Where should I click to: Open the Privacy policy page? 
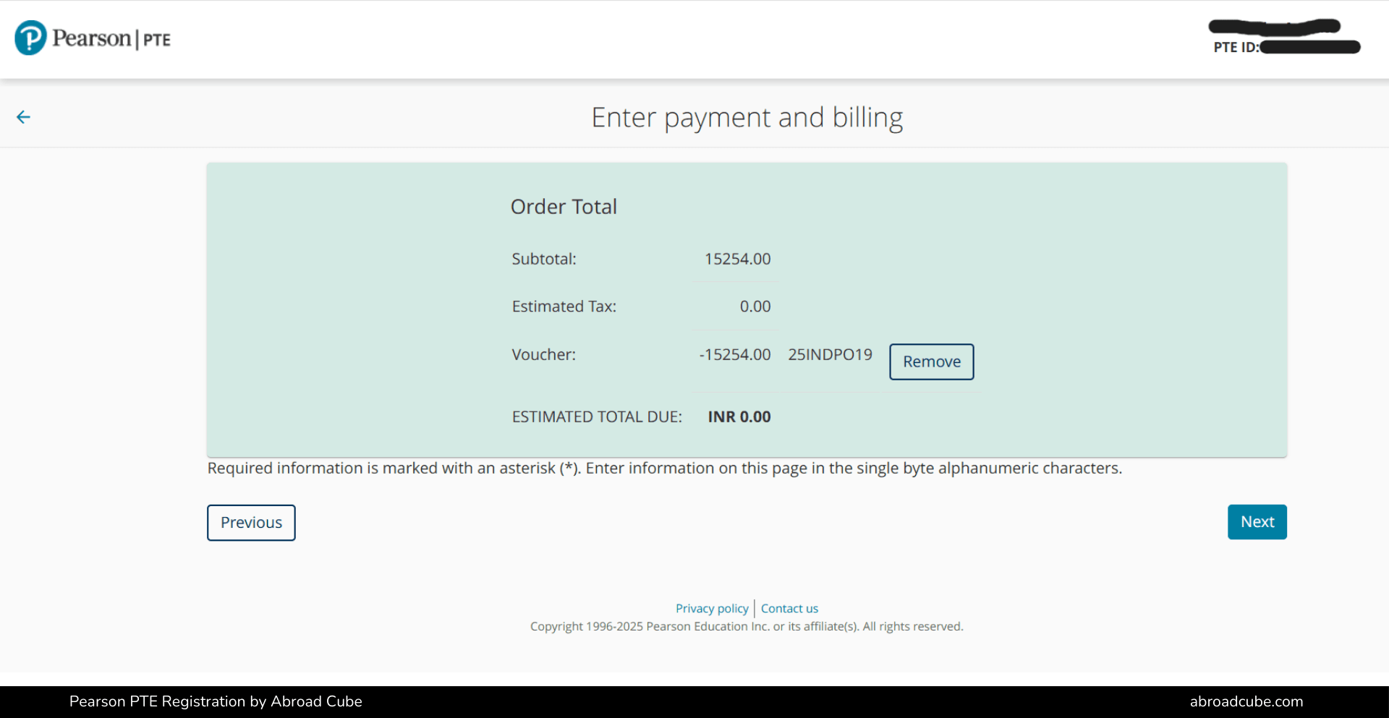712,608
